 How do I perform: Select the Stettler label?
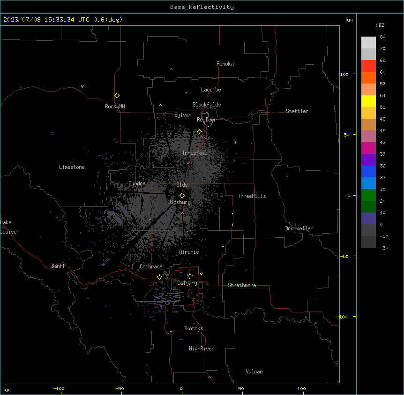[297, 111]
